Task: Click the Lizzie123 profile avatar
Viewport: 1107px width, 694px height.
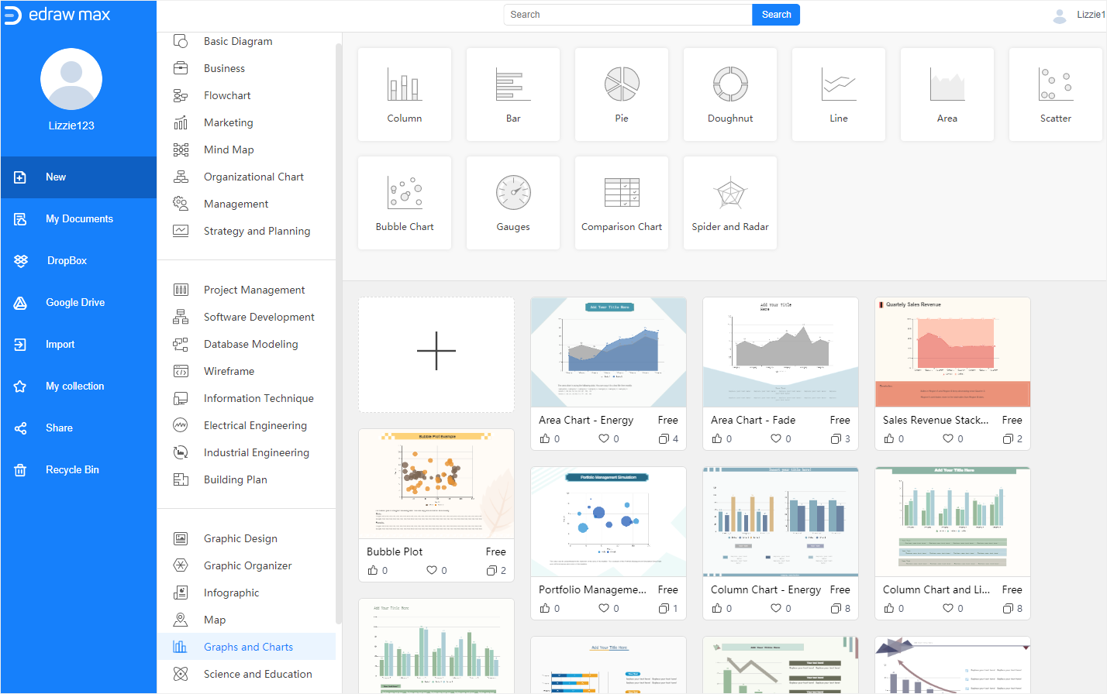Action: pyautogui.click(x=71, y=79)
